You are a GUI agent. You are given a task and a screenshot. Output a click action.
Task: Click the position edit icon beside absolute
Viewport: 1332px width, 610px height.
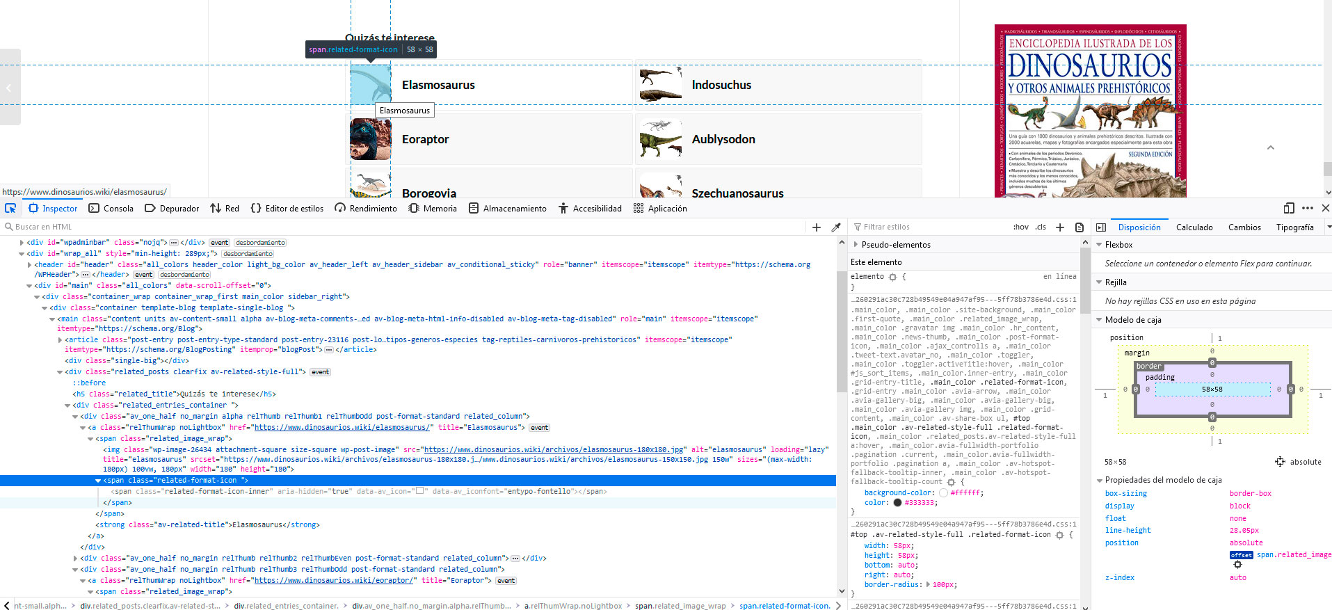[1280, 462]
